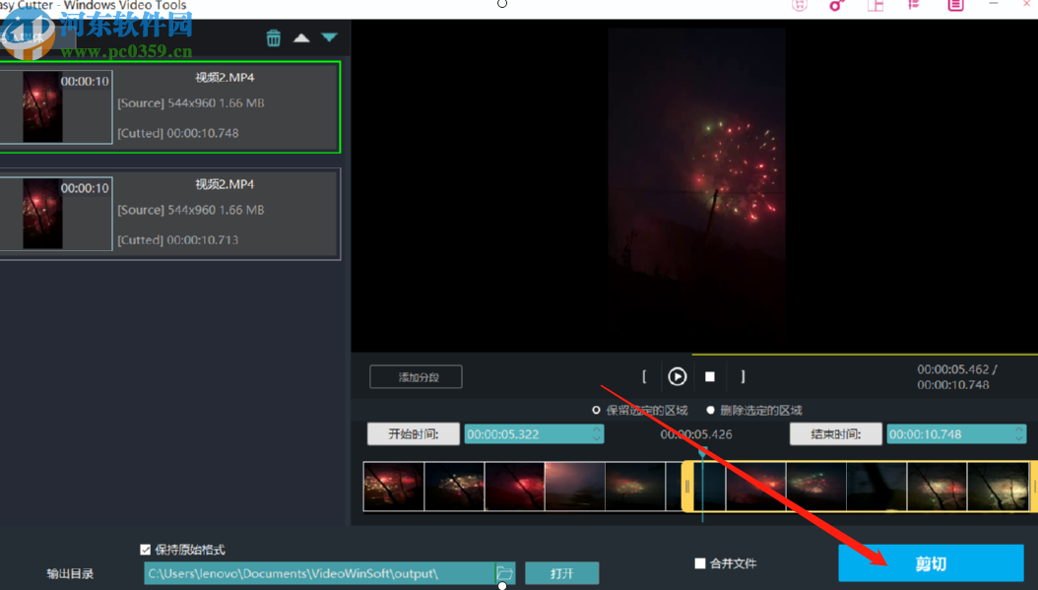
Task: Move clip down with the down arrow icon
Action: point(329,37)
